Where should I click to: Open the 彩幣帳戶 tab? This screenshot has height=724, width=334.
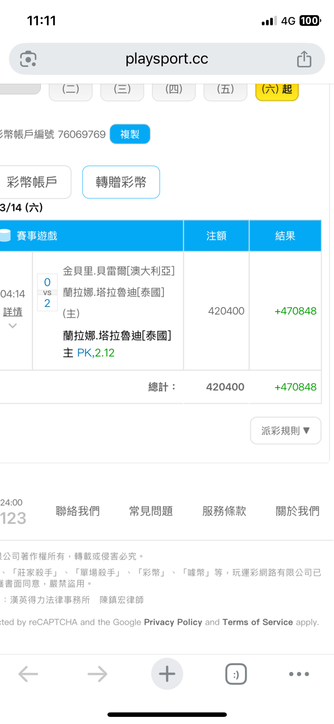pos(32,182)
